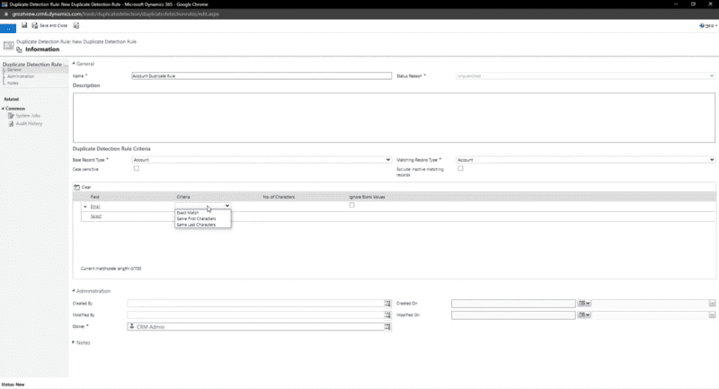
Task: Click the Ignore Blank Values column header
Action: 368,197
